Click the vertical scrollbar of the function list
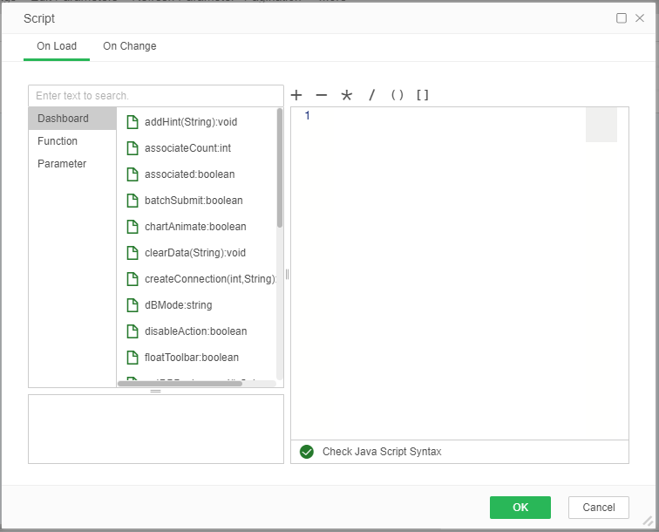This screenshot has height=532, width=659. [280, 167]
